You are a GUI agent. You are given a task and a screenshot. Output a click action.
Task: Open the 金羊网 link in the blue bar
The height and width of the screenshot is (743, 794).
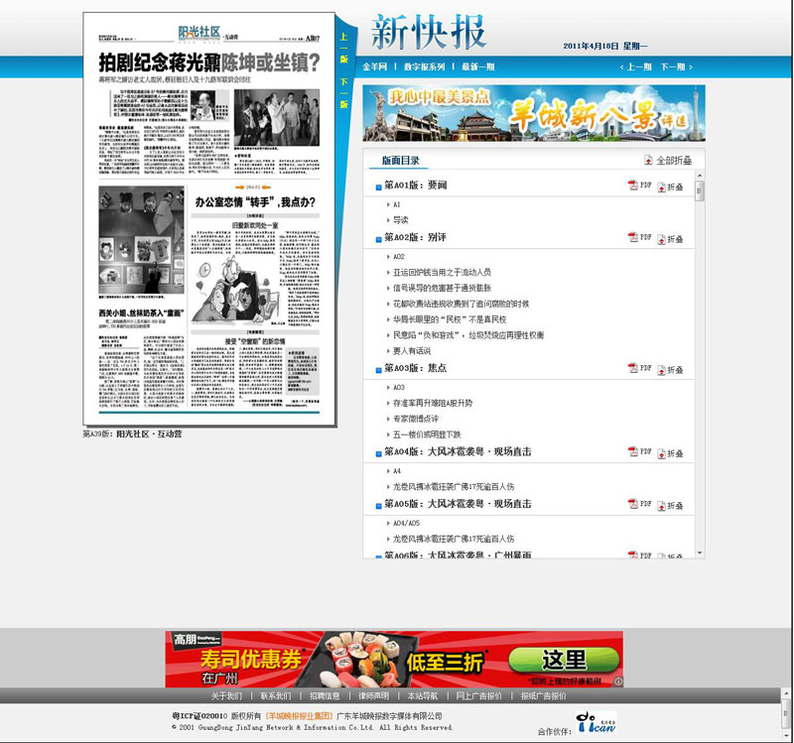tap(375, 66)
